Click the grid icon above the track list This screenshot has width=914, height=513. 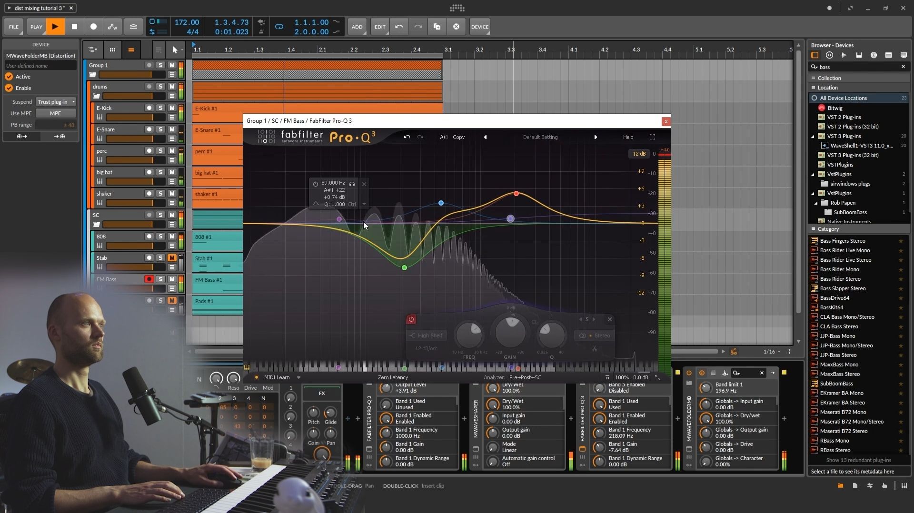click(x=112, y=49)
